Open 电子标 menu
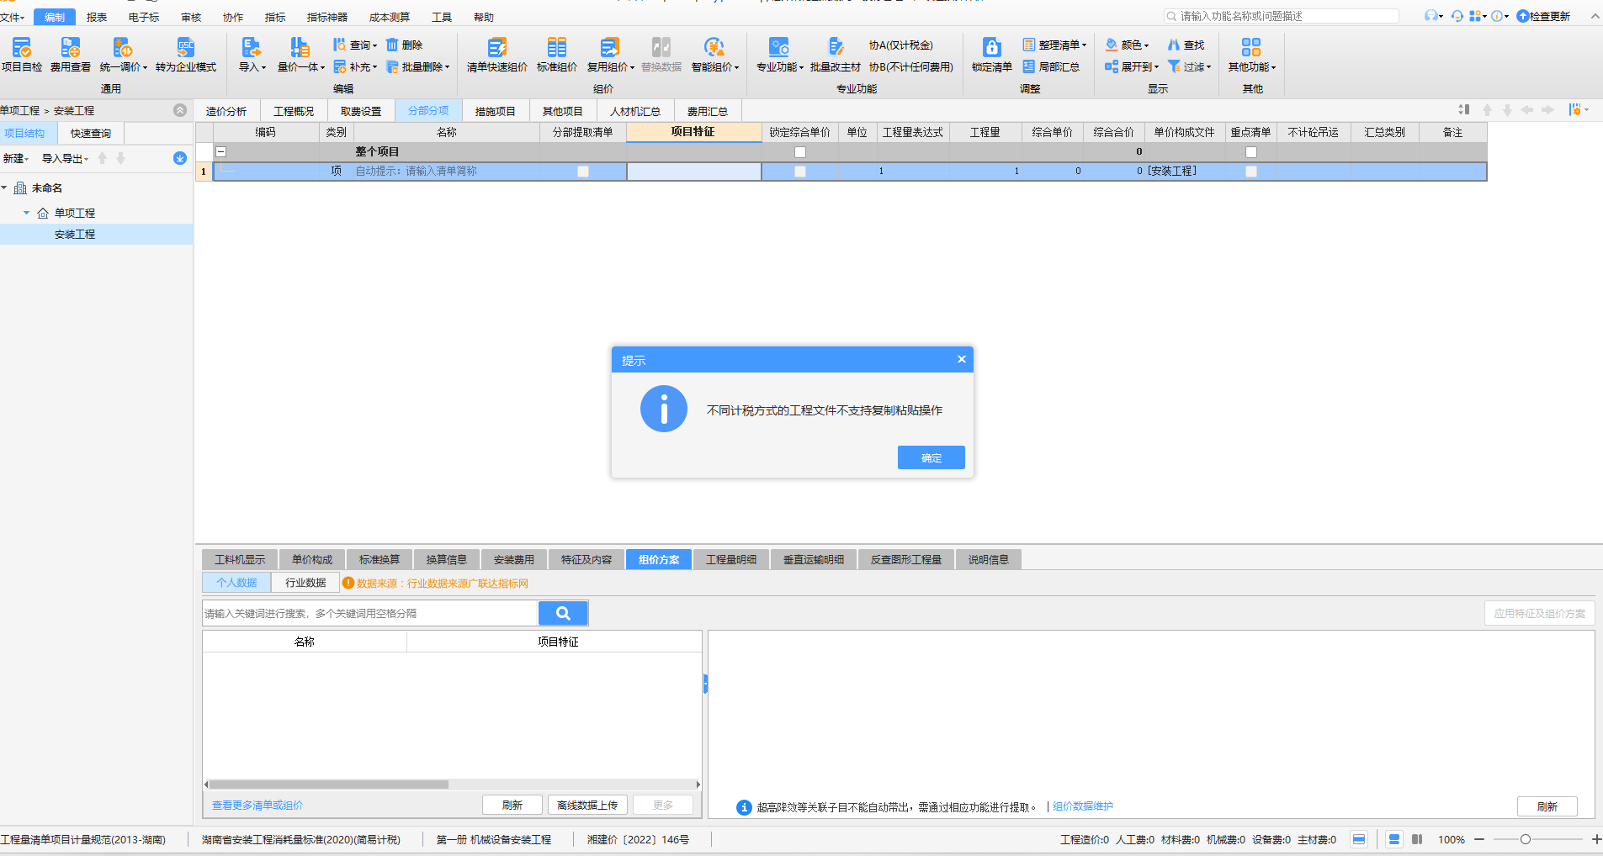 (144, 17)
